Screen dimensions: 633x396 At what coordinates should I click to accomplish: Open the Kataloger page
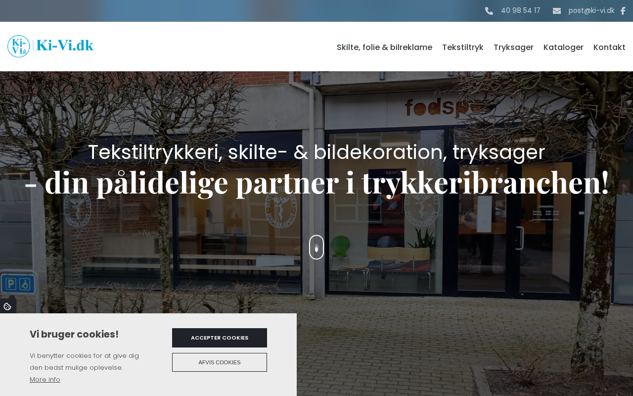tap(563, 47)
